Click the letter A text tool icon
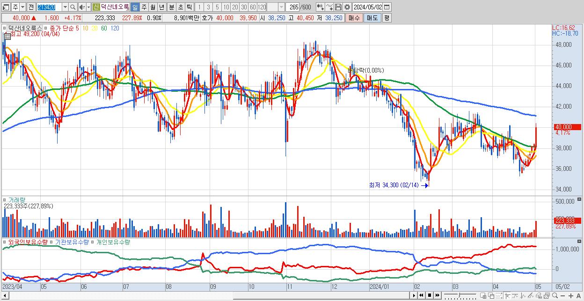This screenshot has width=584, height=301. coord(579,296)
